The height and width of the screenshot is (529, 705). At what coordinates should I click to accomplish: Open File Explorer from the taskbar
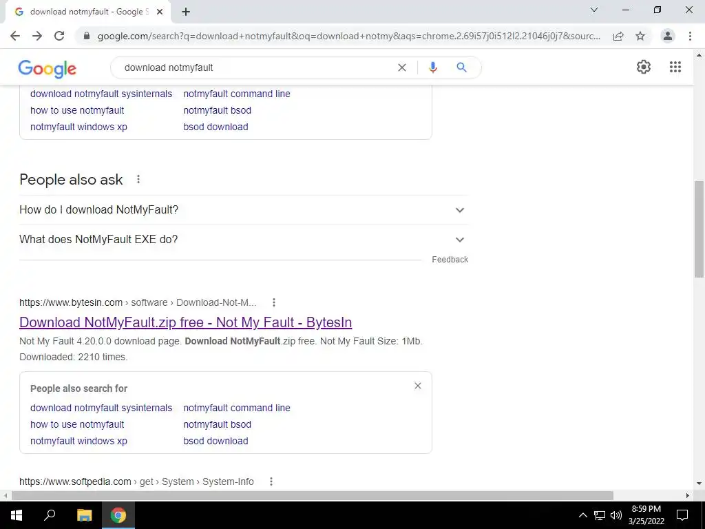tap(84, 515)
